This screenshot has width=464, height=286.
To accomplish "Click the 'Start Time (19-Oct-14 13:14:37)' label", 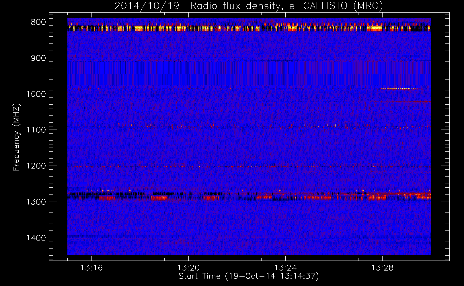I will click(249, 276).
